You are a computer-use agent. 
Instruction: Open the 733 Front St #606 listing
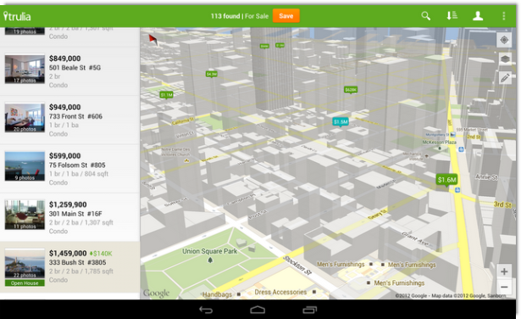coord(69,120)
